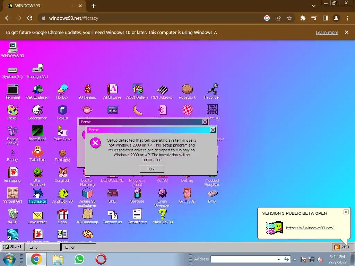
Task: Open Maze 3D icon
Action: (x=212, y=112)
